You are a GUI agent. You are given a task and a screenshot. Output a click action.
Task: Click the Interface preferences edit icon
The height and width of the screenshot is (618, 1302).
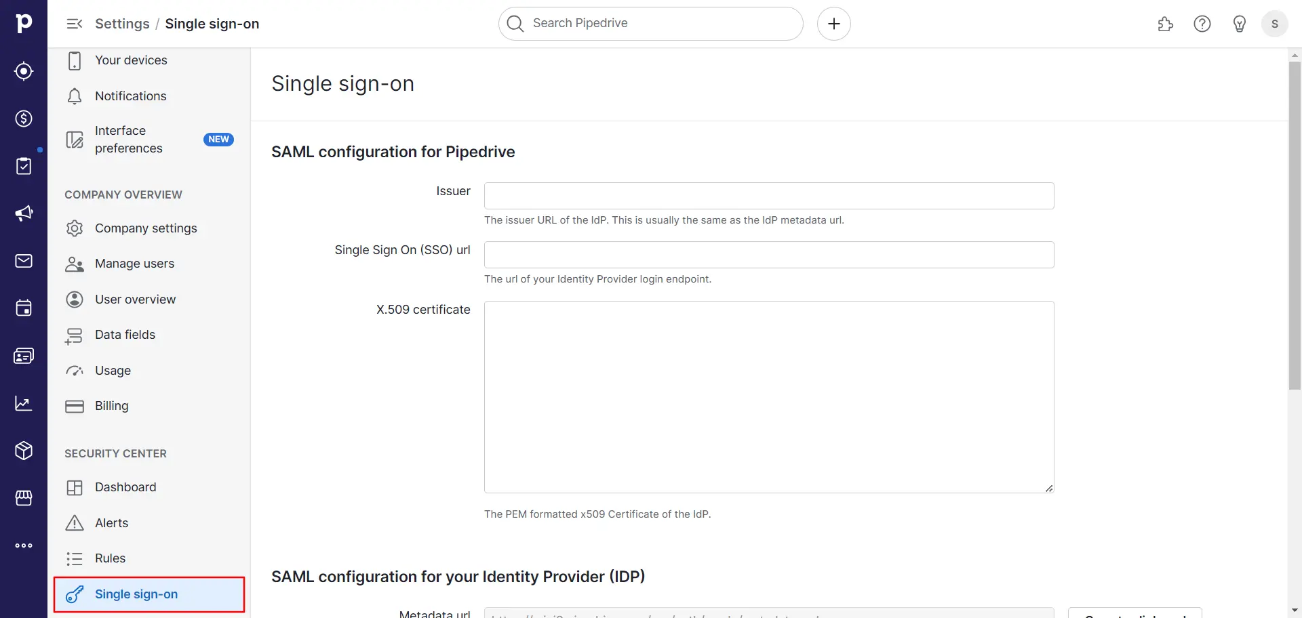(75, 140)
